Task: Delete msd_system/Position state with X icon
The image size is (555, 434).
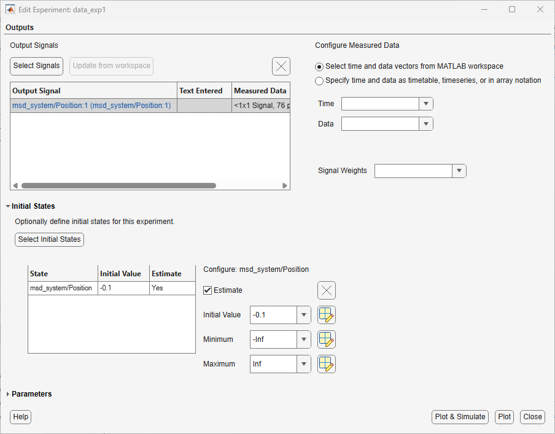Action: click(327, 290)
